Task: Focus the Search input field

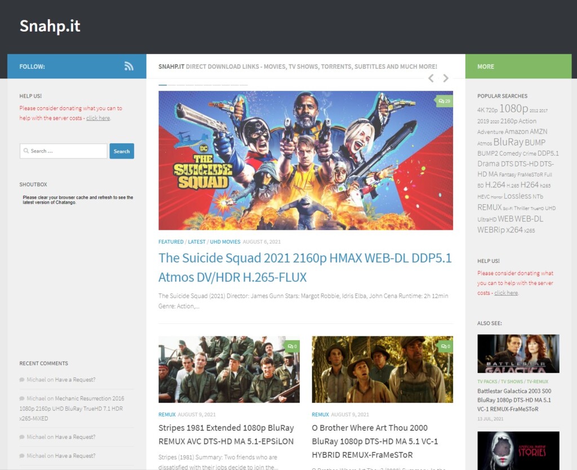Action: tap(63, 151)
